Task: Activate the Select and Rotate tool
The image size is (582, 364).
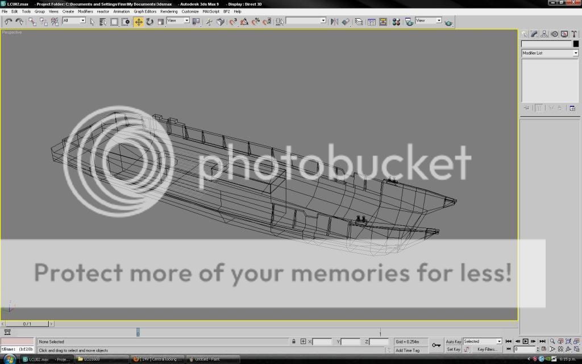Action: coord(149,22)
